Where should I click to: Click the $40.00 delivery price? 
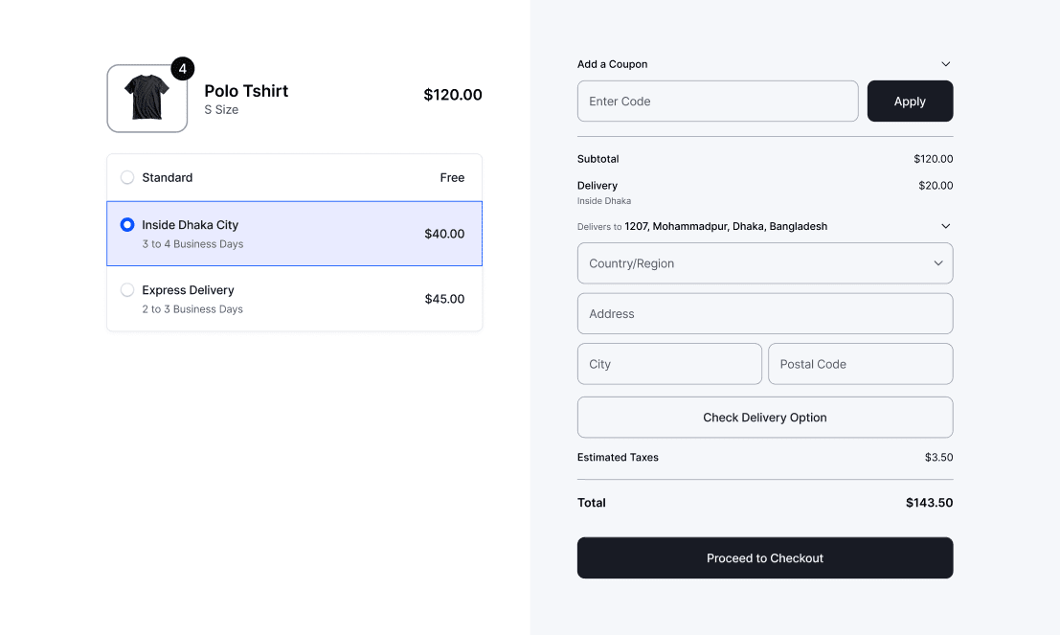[444, 234]
